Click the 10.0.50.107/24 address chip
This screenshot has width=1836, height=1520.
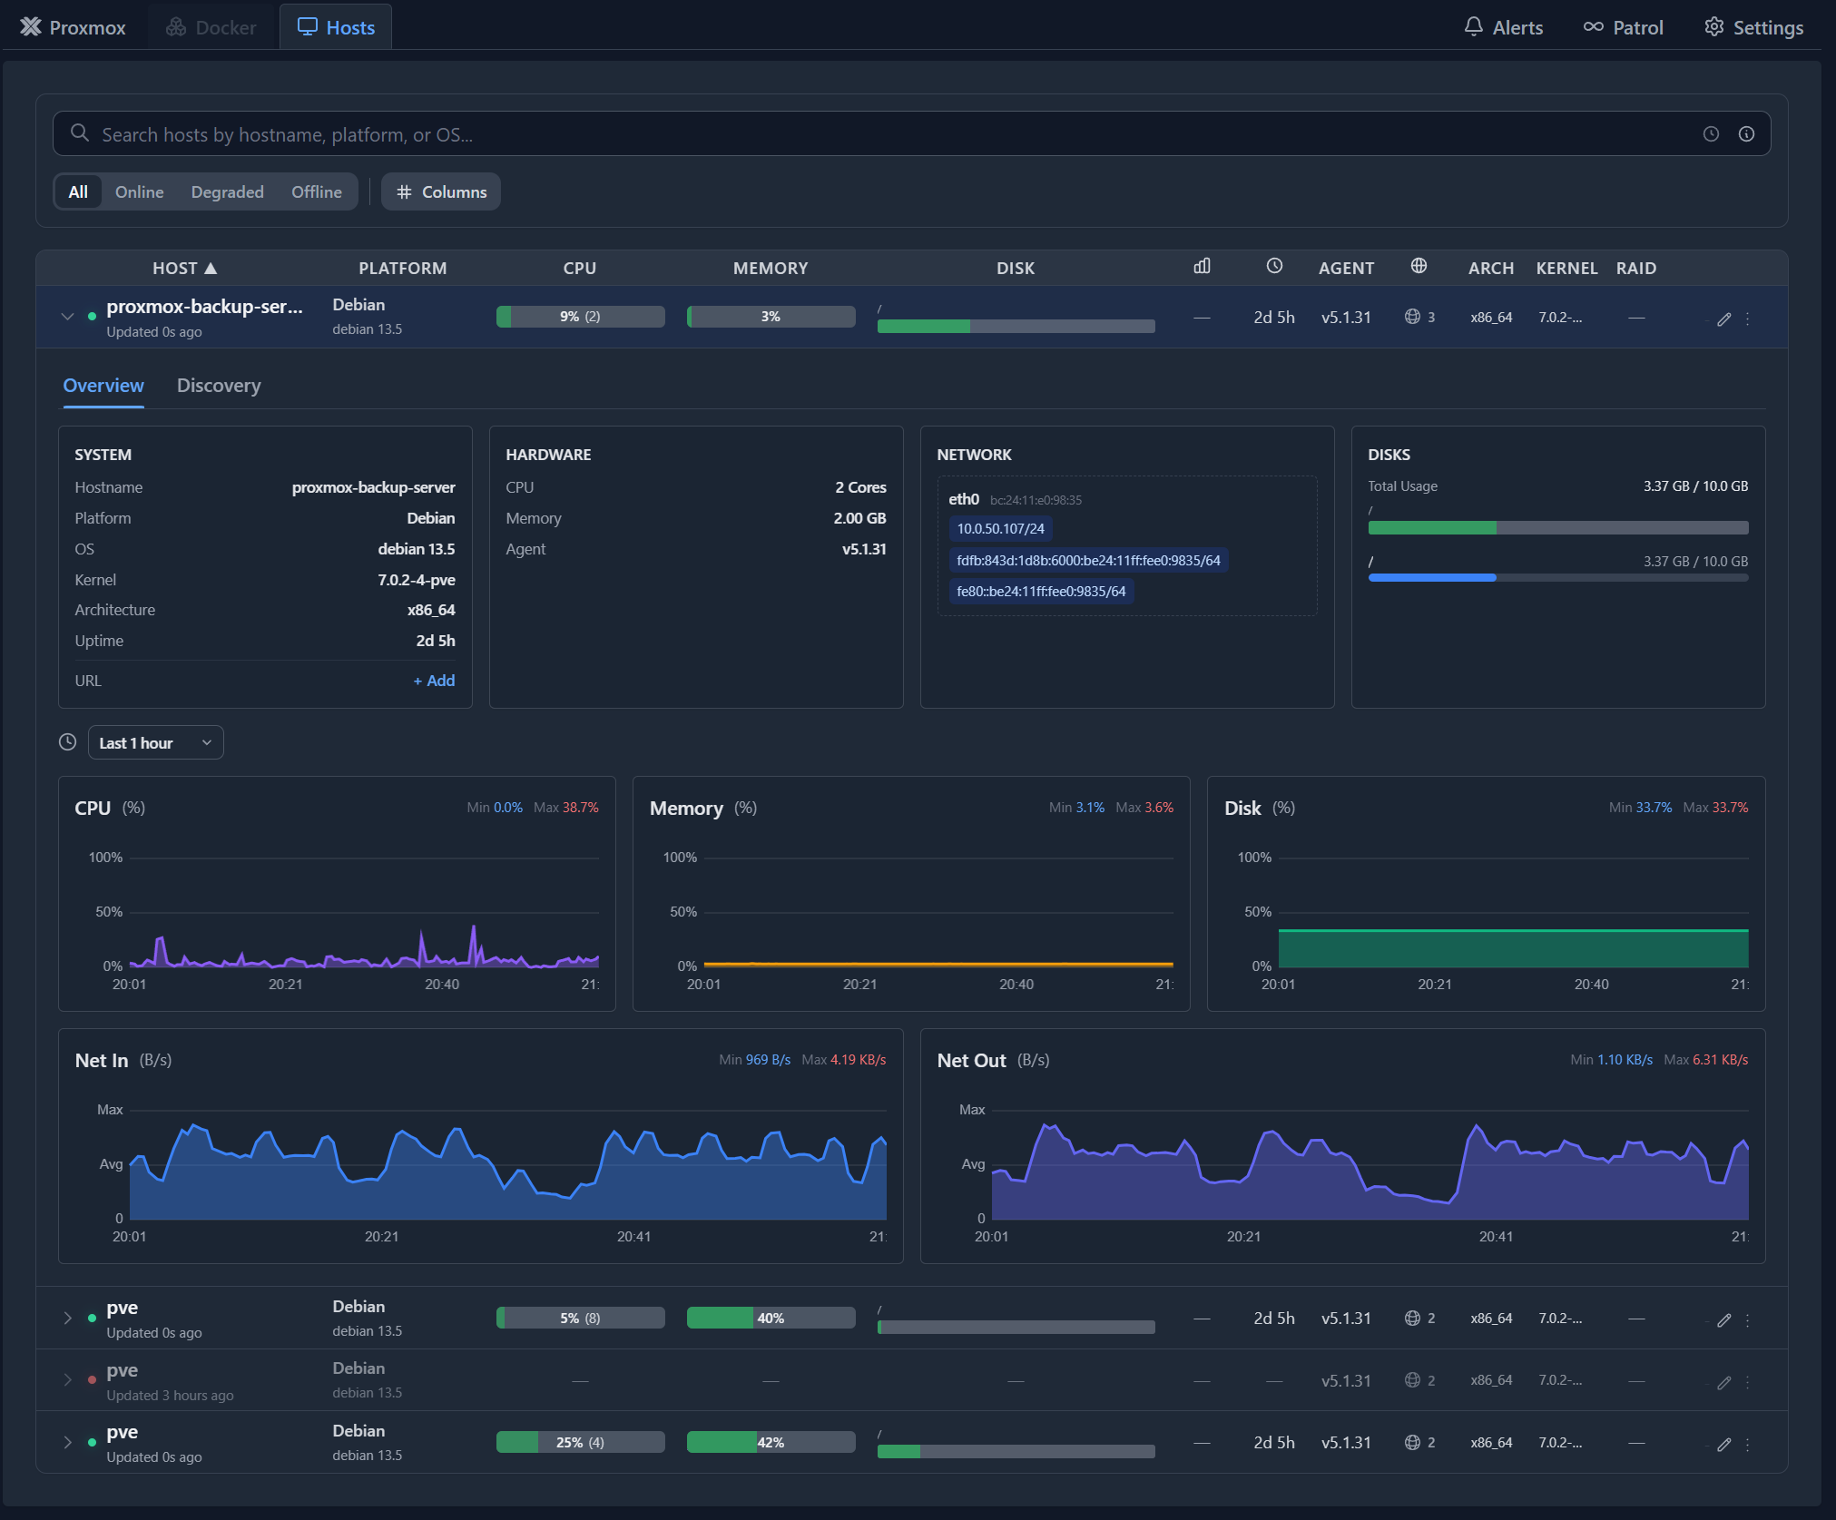[1000, 529]
